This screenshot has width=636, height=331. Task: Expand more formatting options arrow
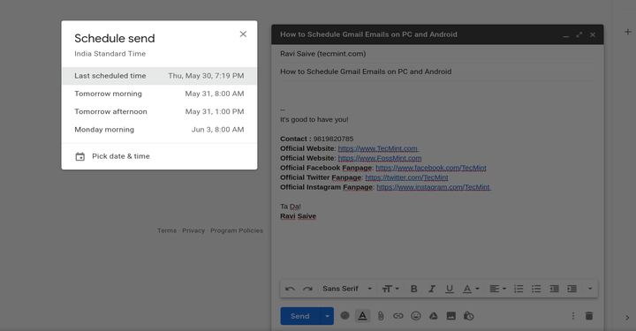[590, 289]
